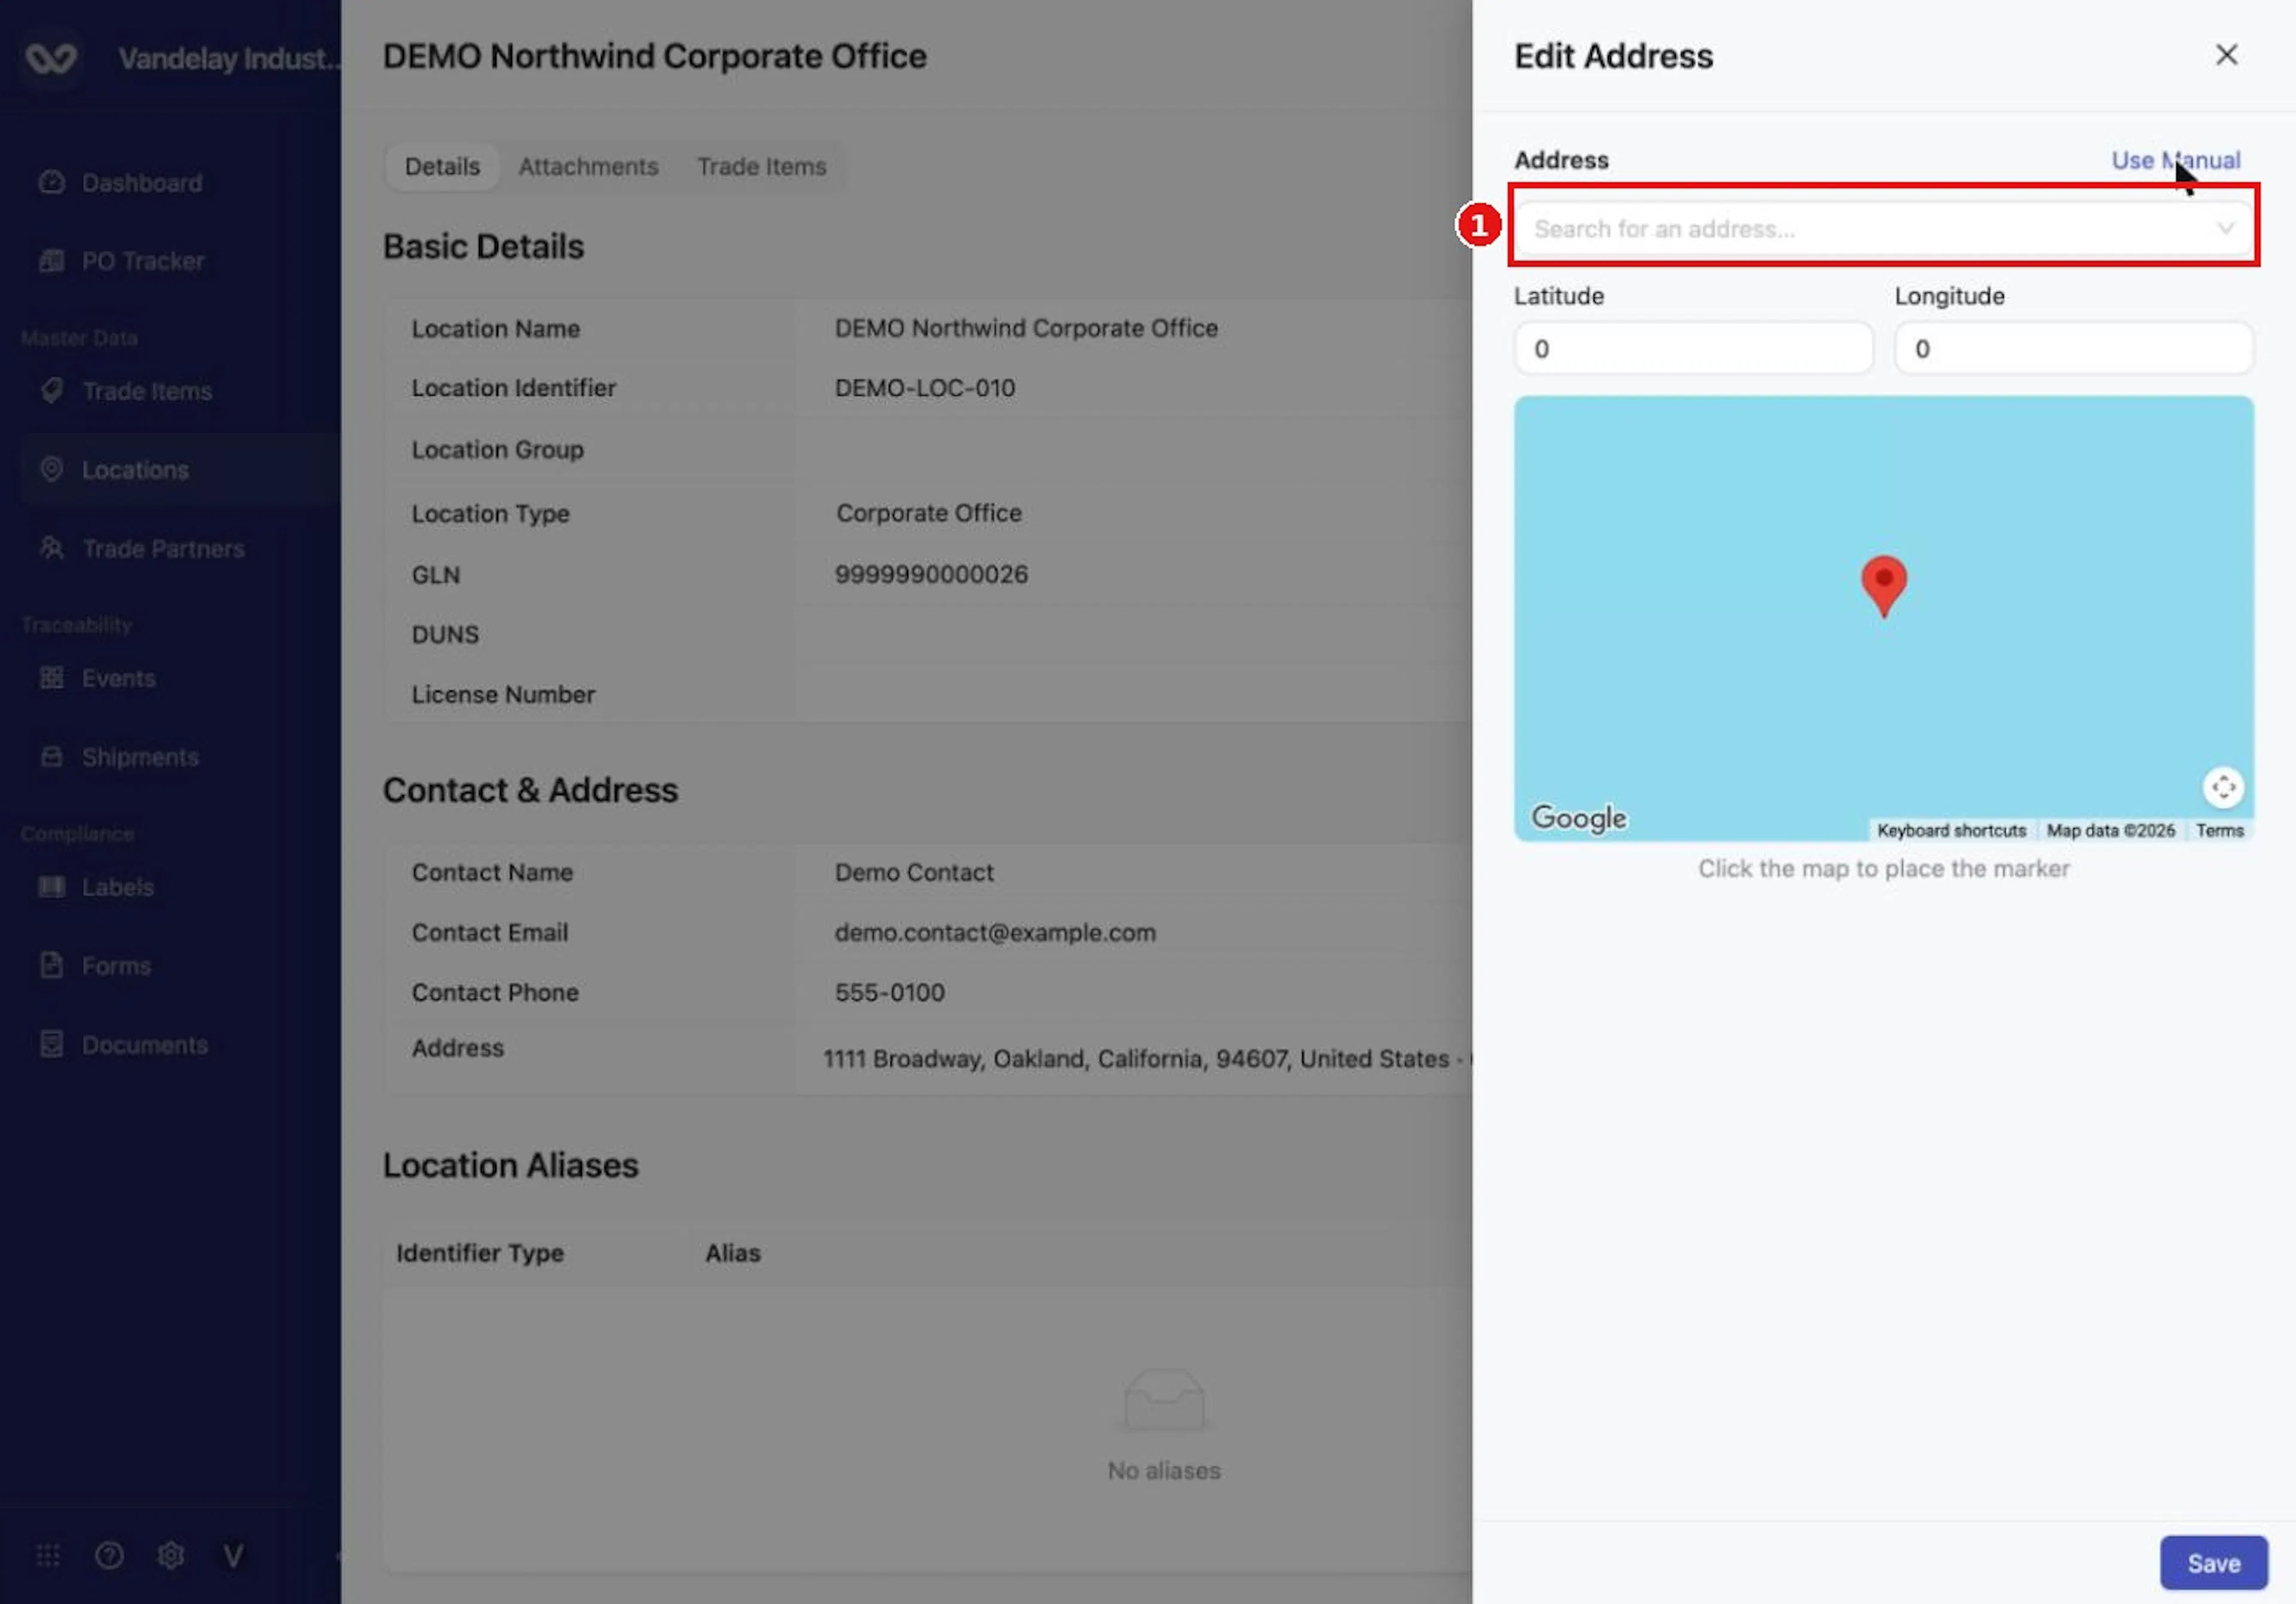Click the GLN value 9999990000026
Image resolution: width=2296 pixels, height=1604 pixels.
[931, 575]
